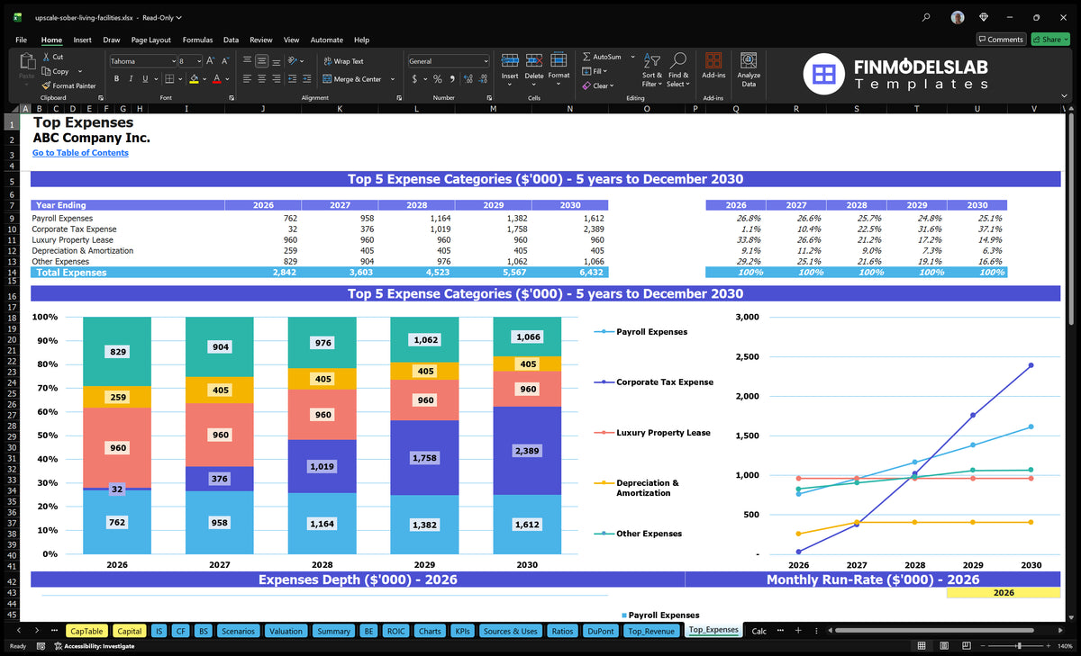Click the Percent Style icon
The image size is (1081, 656).
point(438,79)
